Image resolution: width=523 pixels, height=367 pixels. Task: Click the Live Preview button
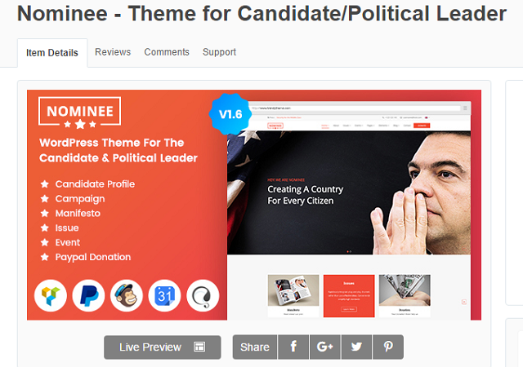[x=162, y=347]
